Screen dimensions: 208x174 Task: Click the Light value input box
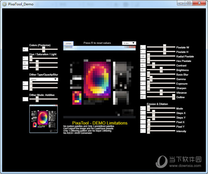click(x=25, y=67)
